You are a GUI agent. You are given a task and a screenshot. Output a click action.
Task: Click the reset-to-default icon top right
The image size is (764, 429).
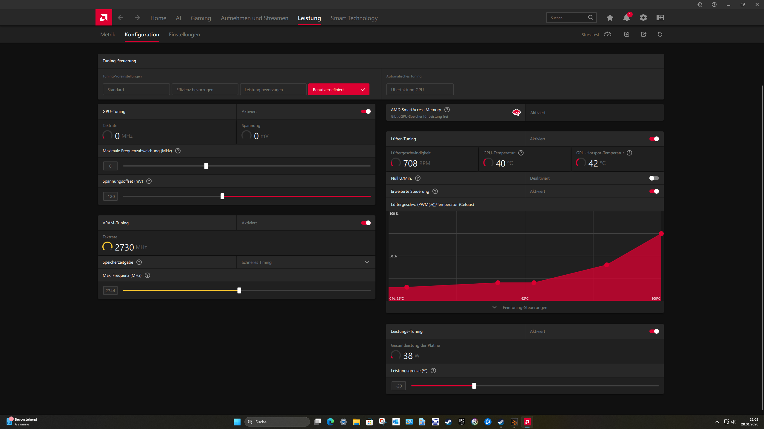click(660, 34)
